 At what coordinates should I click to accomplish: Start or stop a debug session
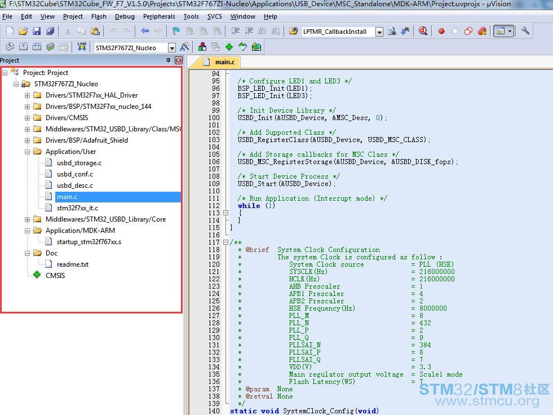423,31
